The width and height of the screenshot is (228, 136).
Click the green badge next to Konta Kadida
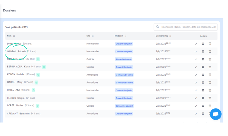tap(38, 75)
